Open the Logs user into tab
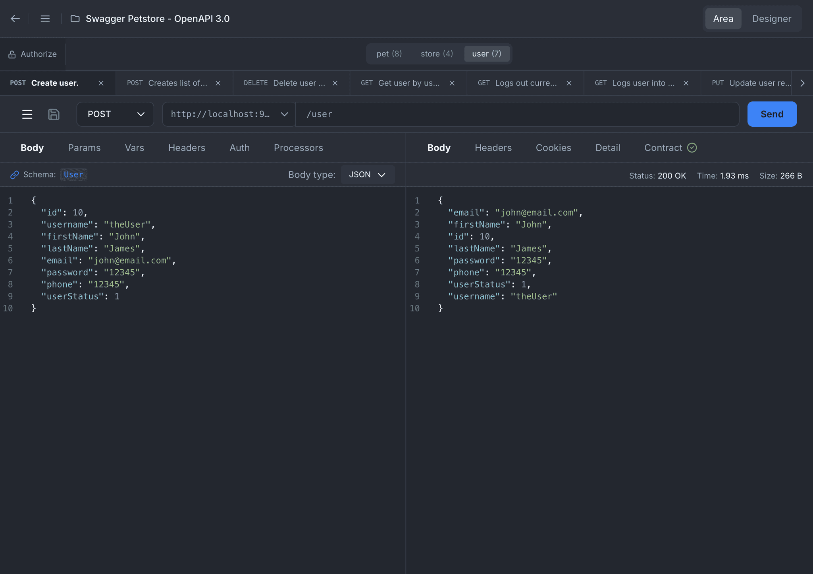This screenshot has height=574, width=813. point(643,83)
